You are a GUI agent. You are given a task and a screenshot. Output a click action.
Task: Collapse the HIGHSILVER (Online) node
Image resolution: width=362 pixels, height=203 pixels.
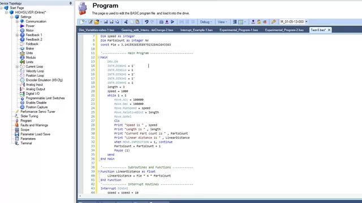point(6,12)
